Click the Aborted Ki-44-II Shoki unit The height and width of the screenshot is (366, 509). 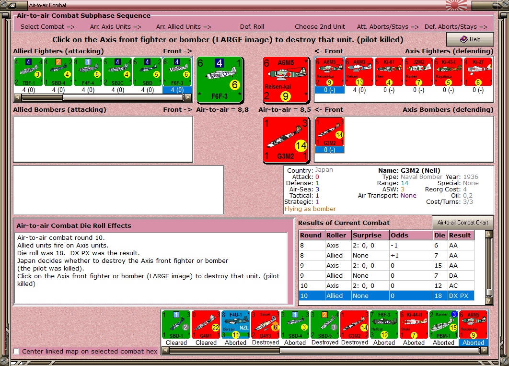pos(414,325)
